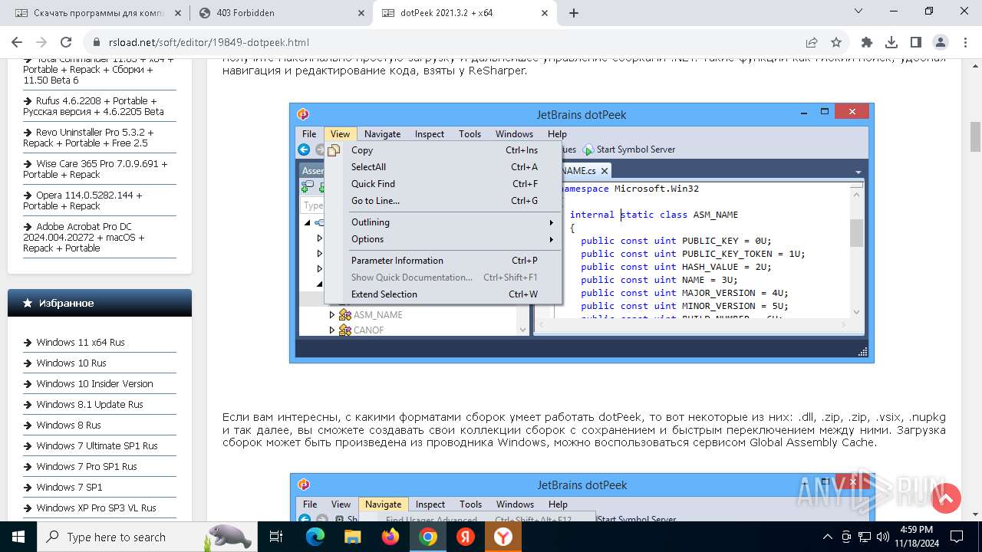This screenshot has height=552, width=982.
Task: Open the Chrome extensions puzzle icon
Action: coord(867,42)
